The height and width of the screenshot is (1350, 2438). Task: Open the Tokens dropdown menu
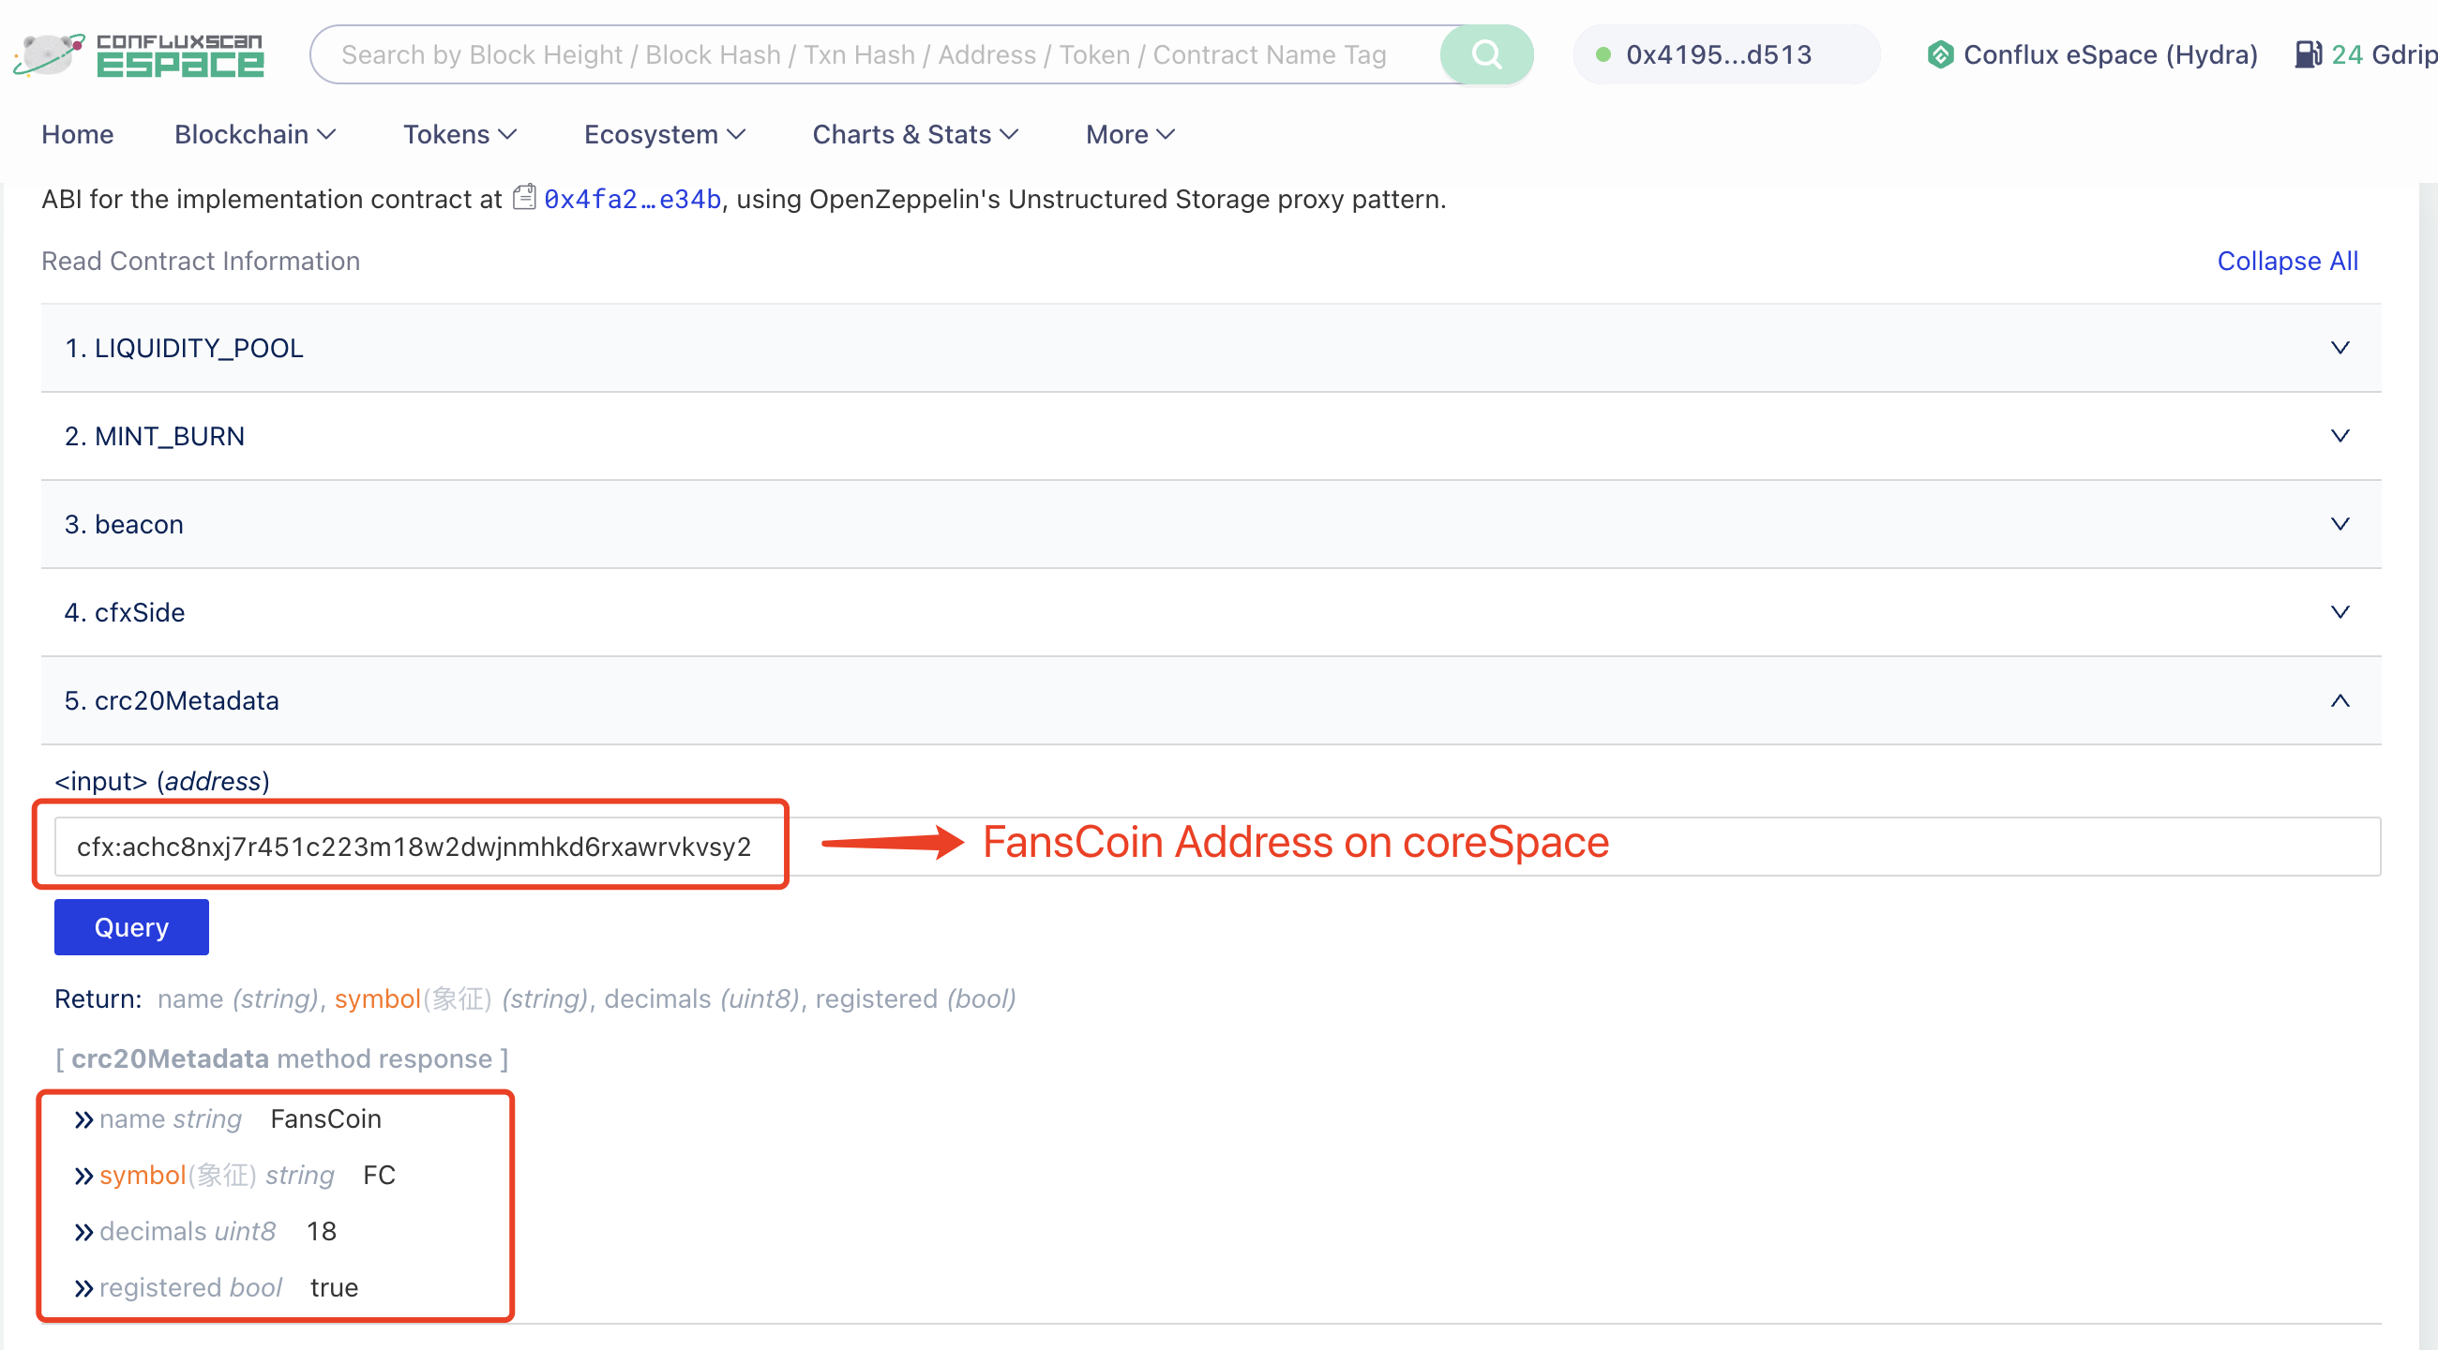point(457,135)
